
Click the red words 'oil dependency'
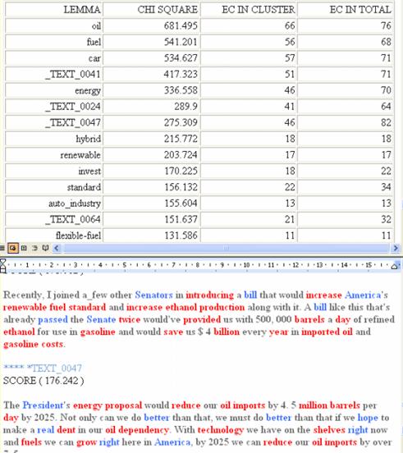(137, 430)
